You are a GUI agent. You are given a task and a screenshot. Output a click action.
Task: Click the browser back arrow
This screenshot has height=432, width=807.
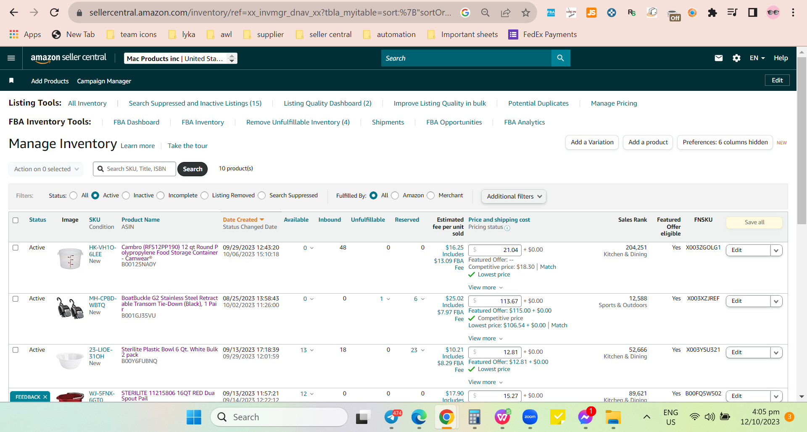[x=14, y=13]
